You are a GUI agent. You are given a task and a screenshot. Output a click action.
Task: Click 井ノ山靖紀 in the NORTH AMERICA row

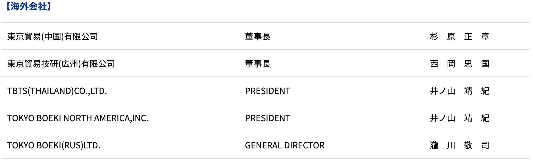point(460,118)
